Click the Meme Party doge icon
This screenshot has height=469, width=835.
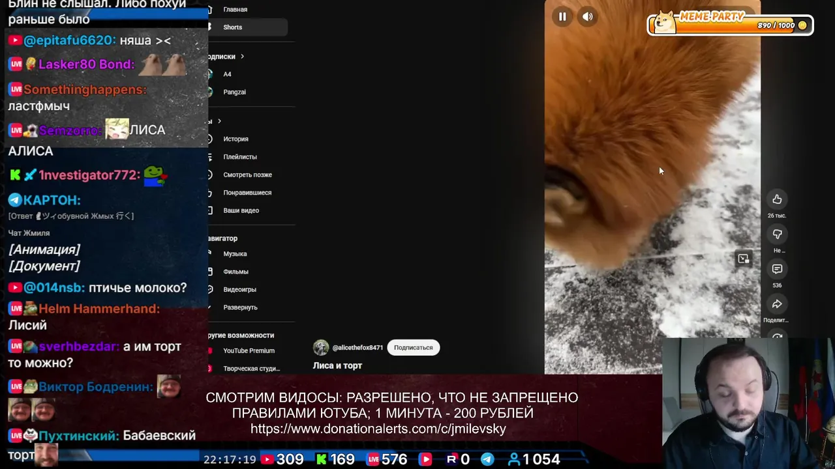(x=665, y=22)
